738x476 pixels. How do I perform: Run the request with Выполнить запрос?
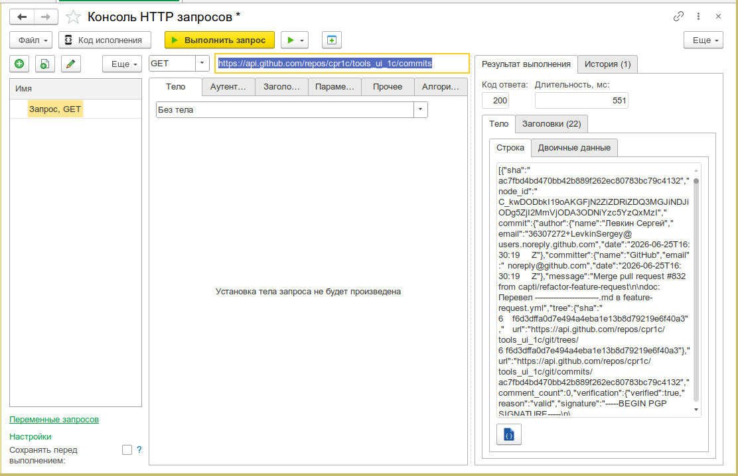point(219,40)
